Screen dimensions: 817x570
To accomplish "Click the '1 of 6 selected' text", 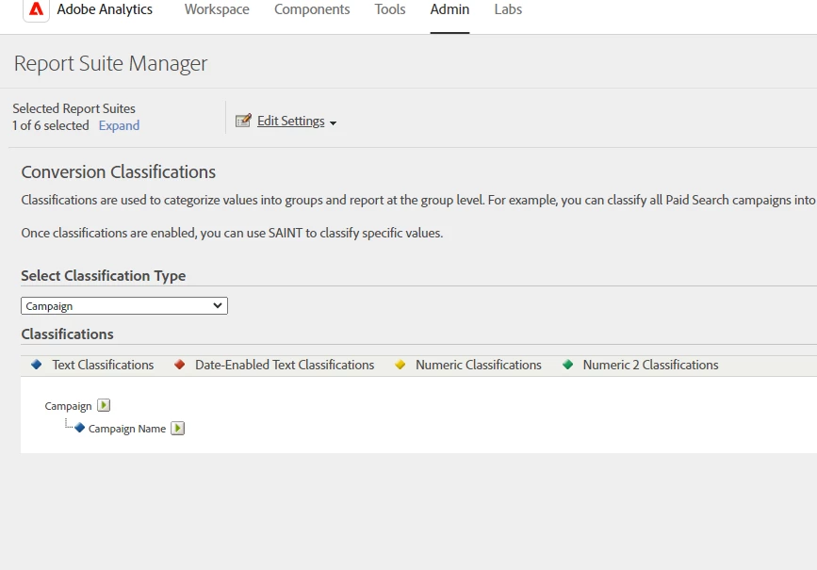I will [51, 125].
